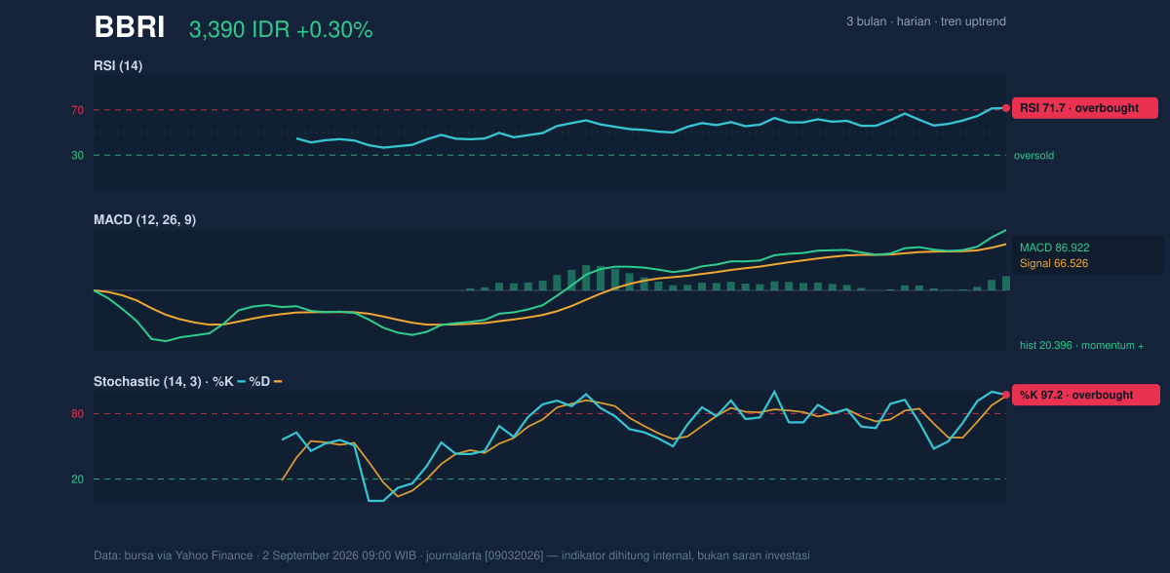
Task: Click the RSI 30 axis label
Action: 77,155
